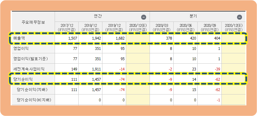Click the 세전계속사업이익 value -2
Image resolution: width=257 pixels, height=116 pixels.
pos(170,69)
